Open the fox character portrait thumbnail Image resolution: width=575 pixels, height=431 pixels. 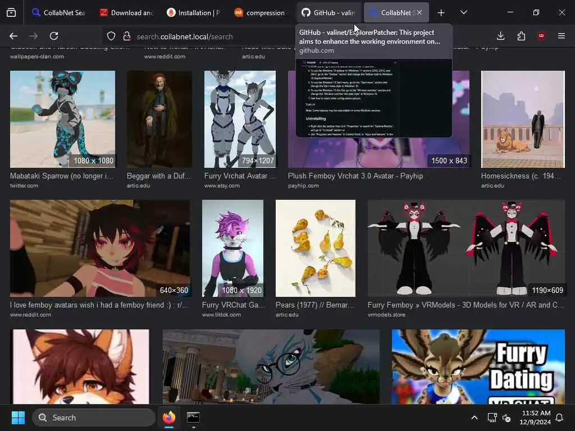pos(81,366)
